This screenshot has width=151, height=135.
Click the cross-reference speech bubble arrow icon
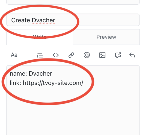point(118,55)
